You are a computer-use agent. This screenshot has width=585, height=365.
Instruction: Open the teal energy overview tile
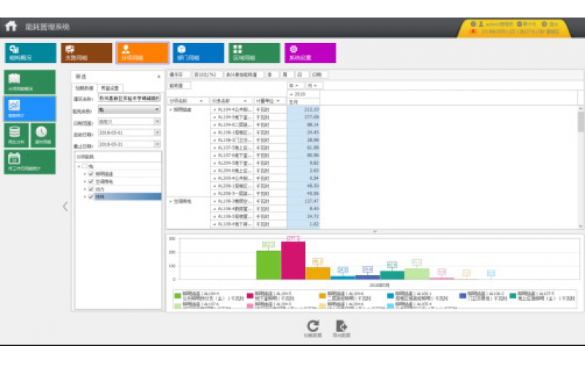31,53
